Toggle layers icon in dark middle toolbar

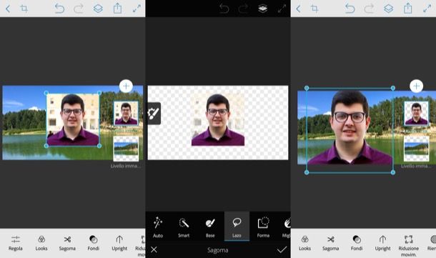[263, 9]
